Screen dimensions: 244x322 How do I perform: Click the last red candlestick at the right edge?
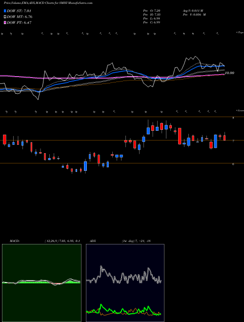click(x=224, y=138)
